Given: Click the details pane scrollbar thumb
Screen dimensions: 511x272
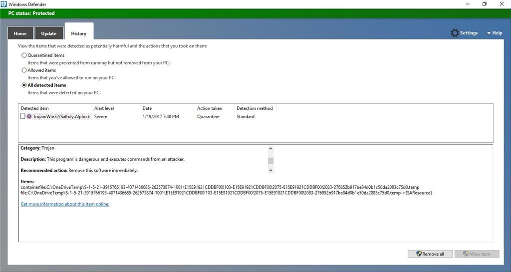Looking at the screenshot, I should pos(271,161).
